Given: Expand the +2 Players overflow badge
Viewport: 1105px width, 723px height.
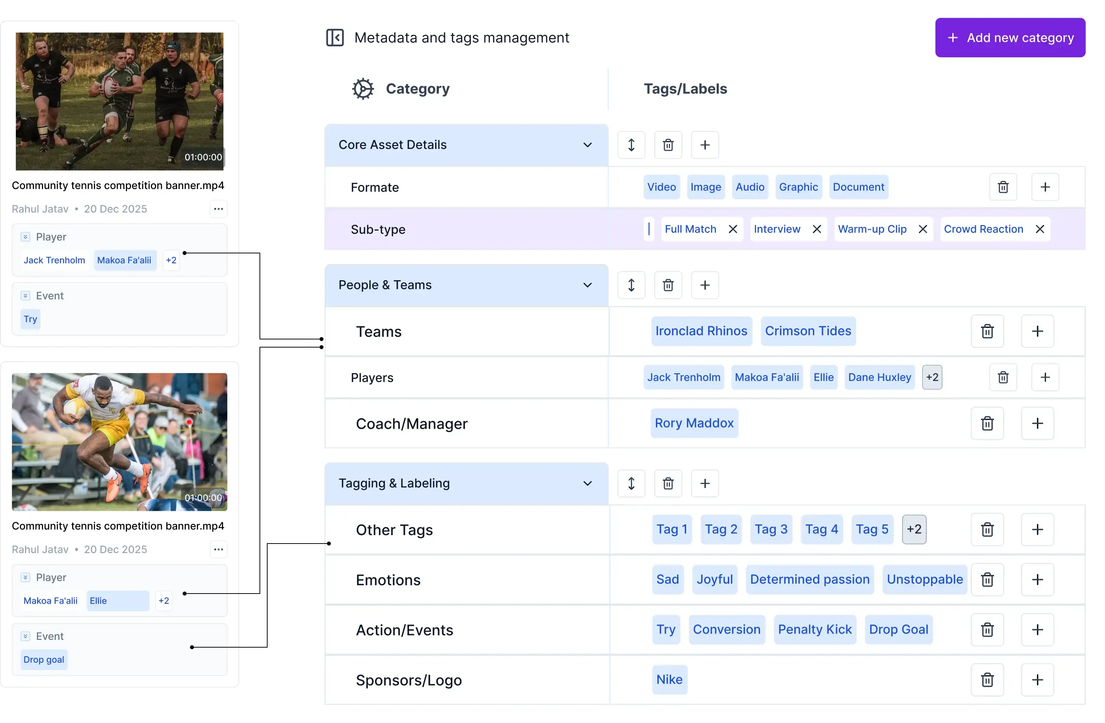Looking at the screenshot, I should (x=932, y=377).
